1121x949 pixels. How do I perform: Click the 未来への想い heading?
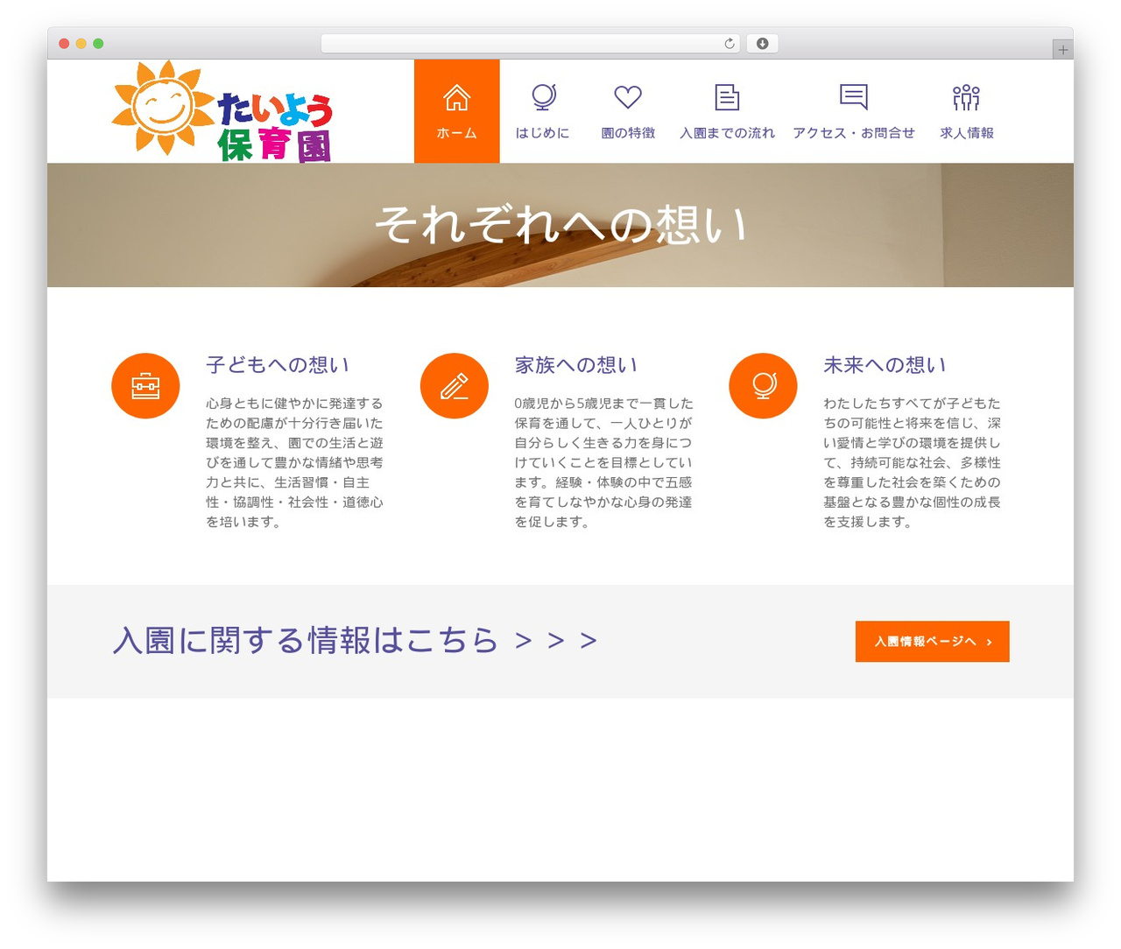click(885, 365)
